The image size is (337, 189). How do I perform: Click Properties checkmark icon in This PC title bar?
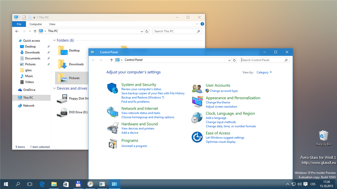tap(24, 17)
